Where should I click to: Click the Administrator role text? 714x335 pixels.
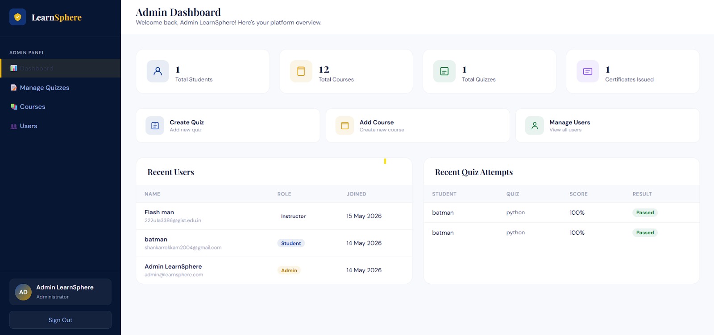coord(52,297)
